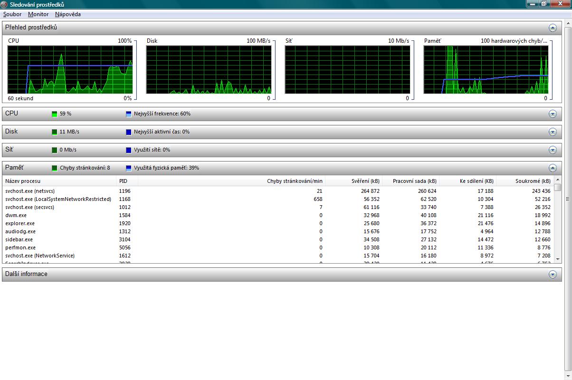The height and width of the screenshot is (380, 572).
Task: Select the dwm.exe process row
Action: 278,215
